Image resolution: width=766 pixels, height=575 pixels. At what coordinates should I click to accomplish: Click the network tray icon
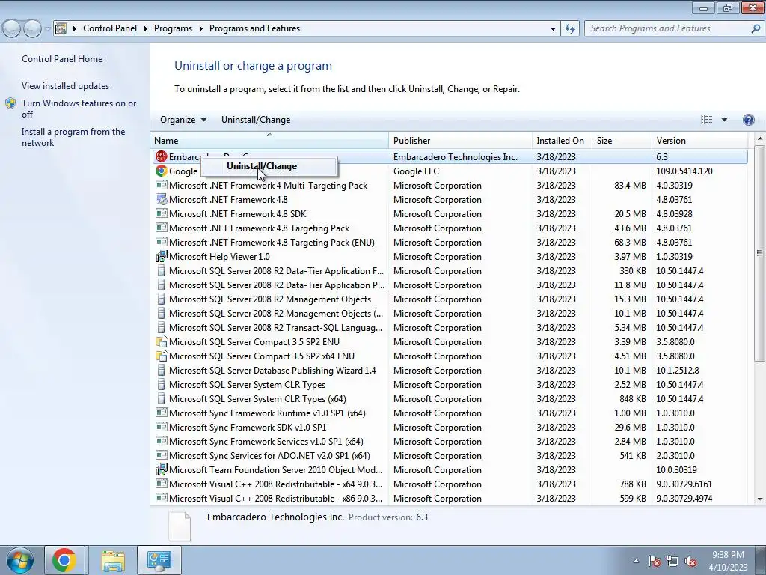click(x=672, y=561)
